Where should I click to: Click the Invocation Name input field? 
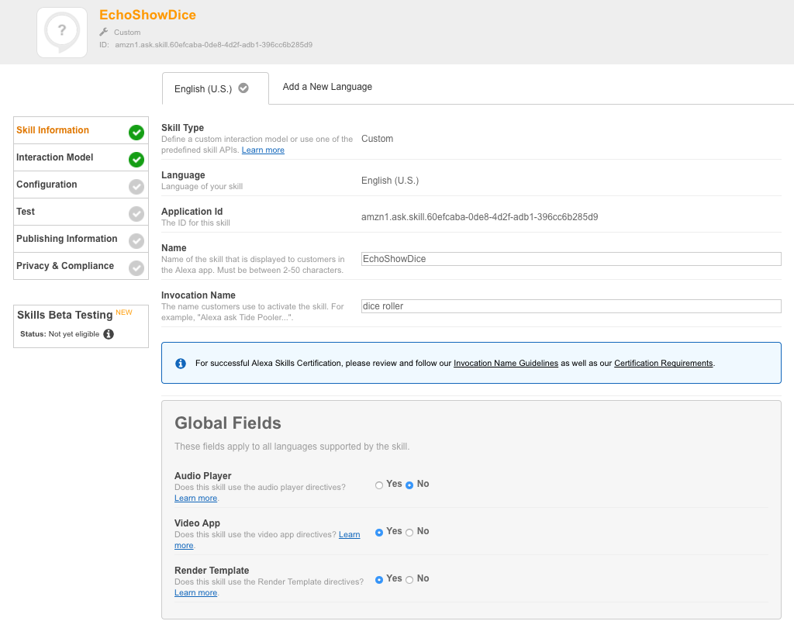571,306
